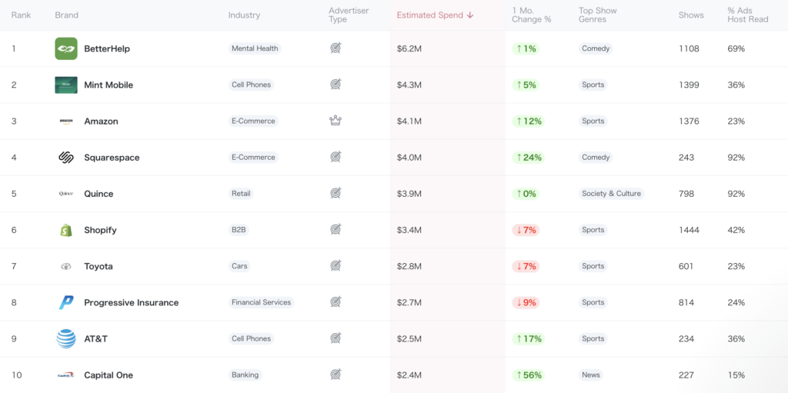Click the Toyota logo icon

click(x=66, y=266)
